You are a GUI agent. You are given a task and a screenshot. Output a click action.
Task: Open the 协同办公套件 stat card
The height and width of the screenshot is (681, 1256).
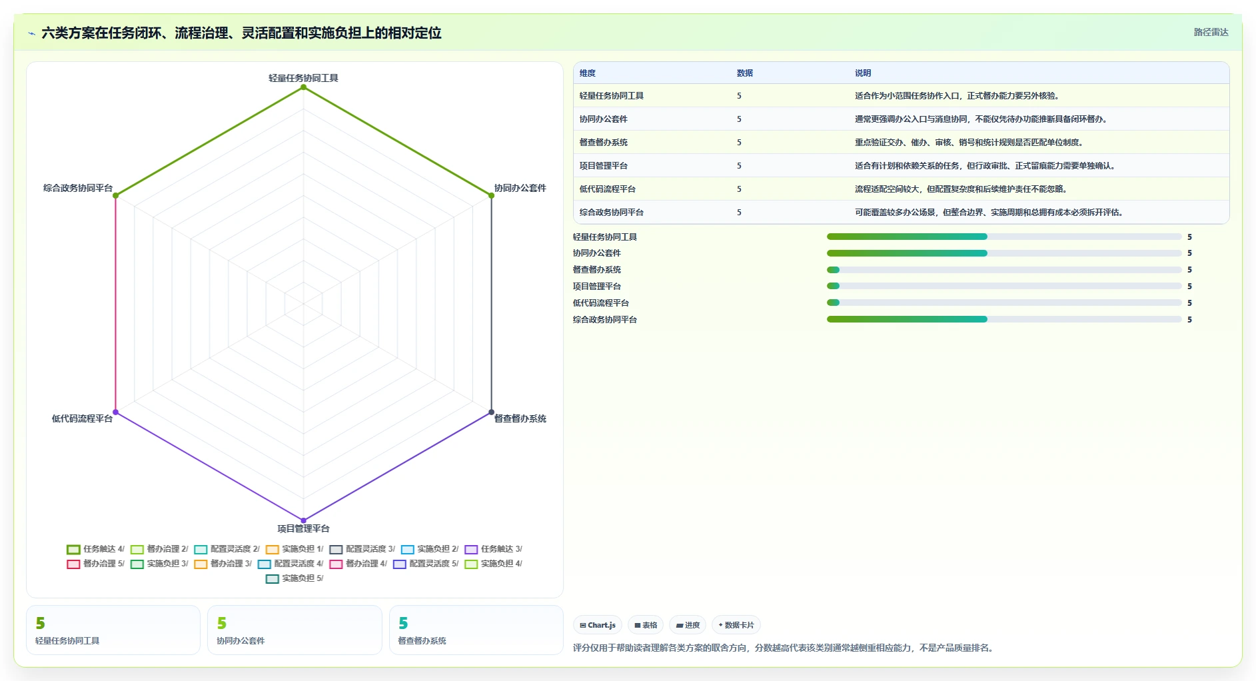tap(295, 630)
